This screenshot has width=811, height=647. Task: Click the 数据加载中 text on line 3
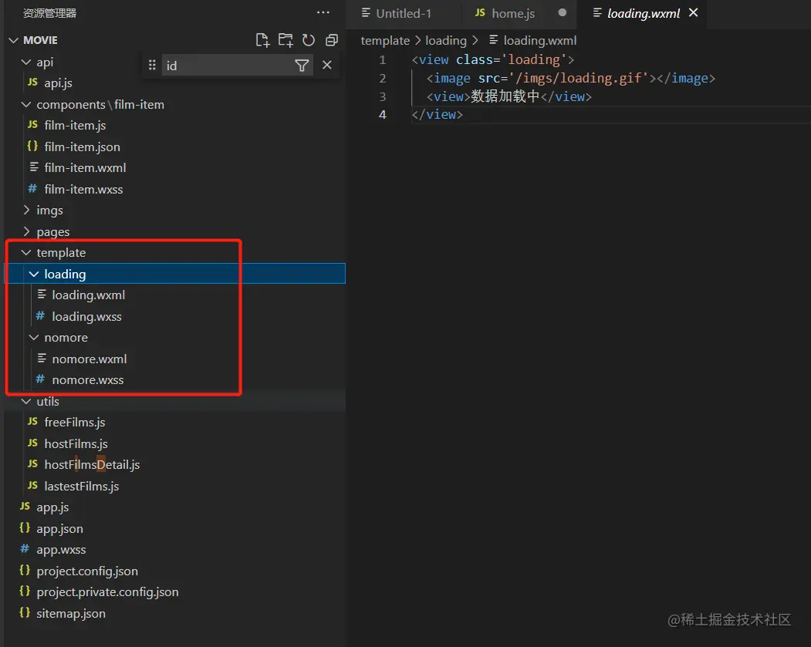point(505,96)
